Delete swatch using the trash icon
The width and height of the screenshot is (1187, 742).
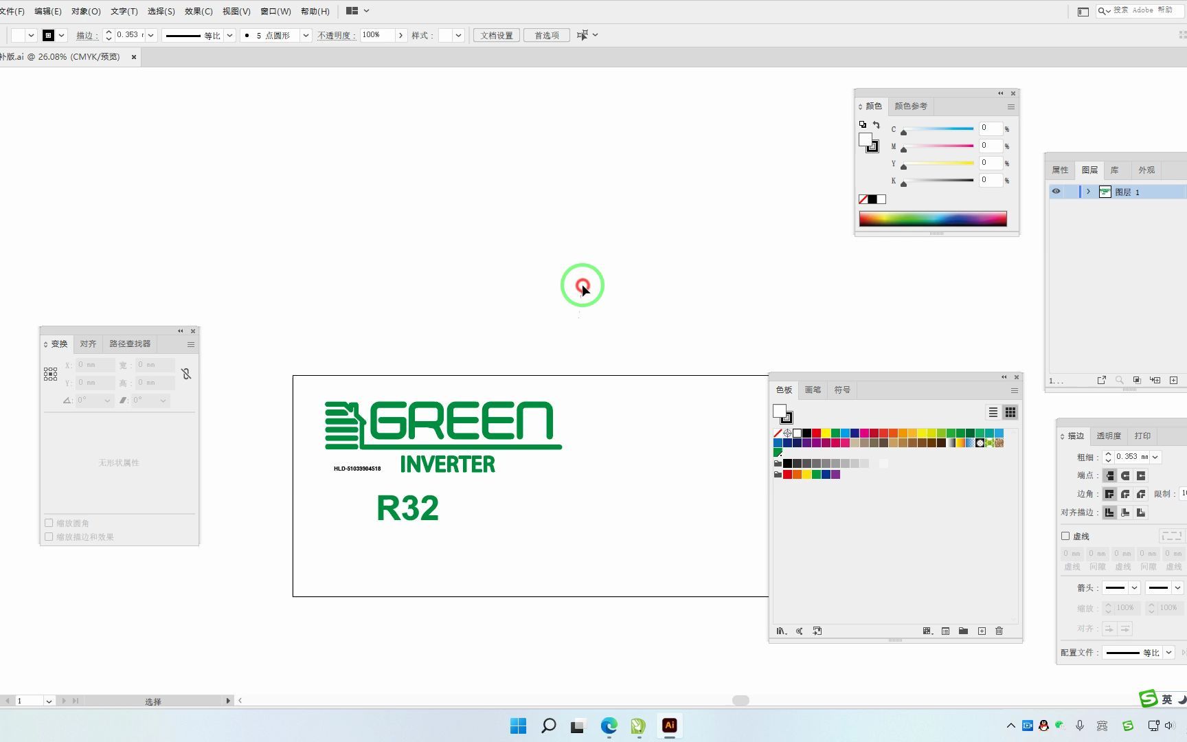[999, 631]
